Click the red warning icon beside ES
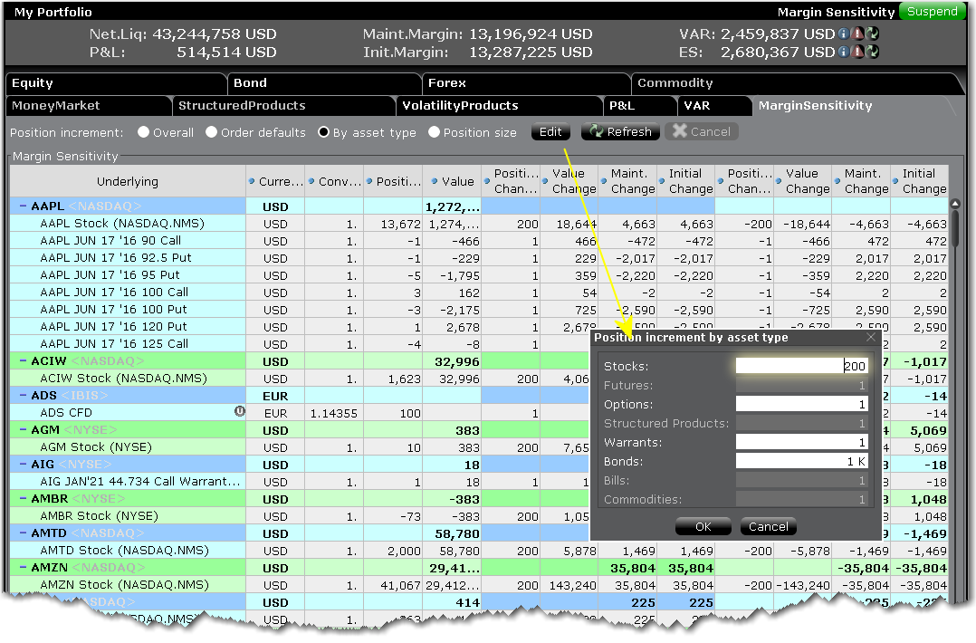Viewport: 976px width, 643px height. pyautogui.click(x=857, y=52)
